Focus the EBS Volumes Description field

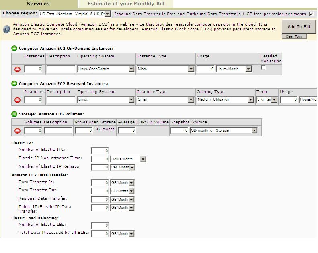coord(58,130)
